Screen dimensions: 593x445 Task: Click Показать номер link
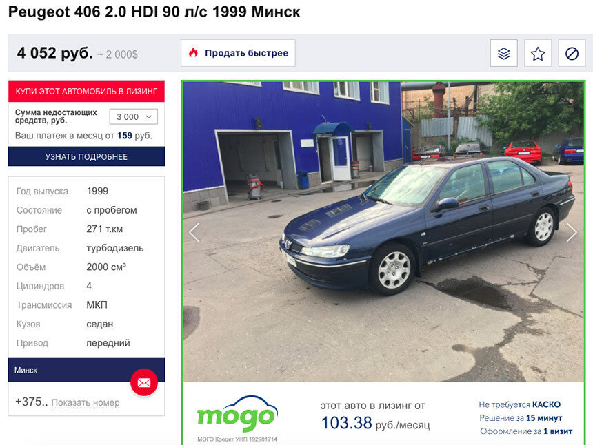pyautogui.click(x=86, y=403)
